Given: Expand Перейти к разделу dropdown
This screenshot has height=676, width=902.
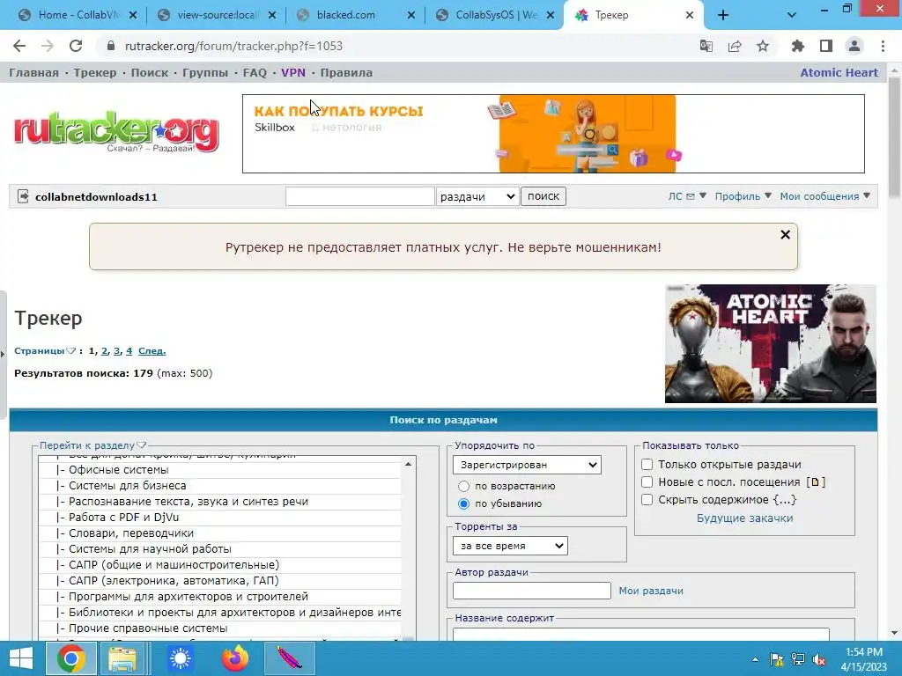Looking at the screenshot, I should [x=92, y=445].
